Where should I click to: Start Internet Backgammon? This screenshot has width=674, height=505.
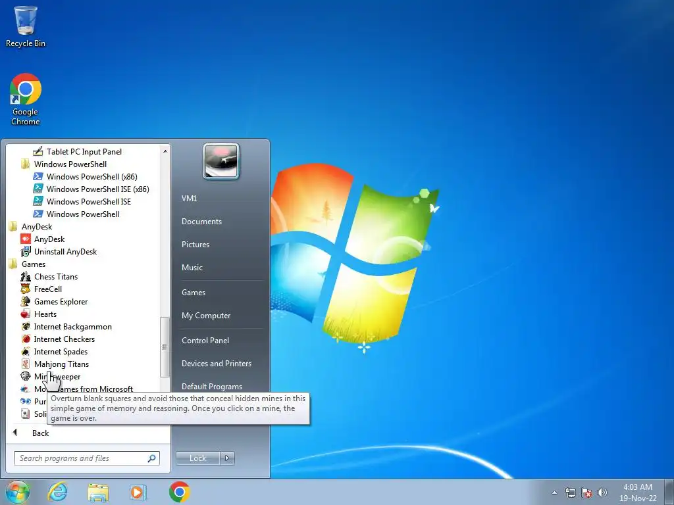[x=66, y=326]
